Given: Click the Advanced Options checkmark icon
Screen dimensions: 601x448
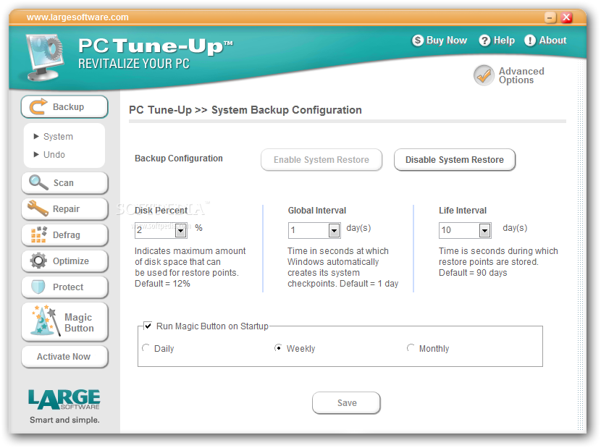Looking at the screenshot, I should (x=484, y=75).
